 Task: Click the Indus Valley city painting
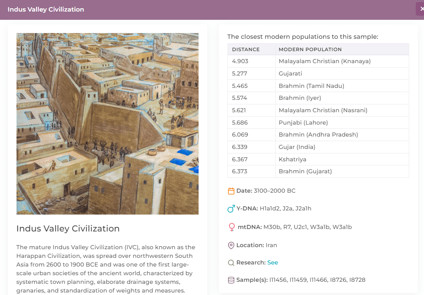click(x=107, y=124)
